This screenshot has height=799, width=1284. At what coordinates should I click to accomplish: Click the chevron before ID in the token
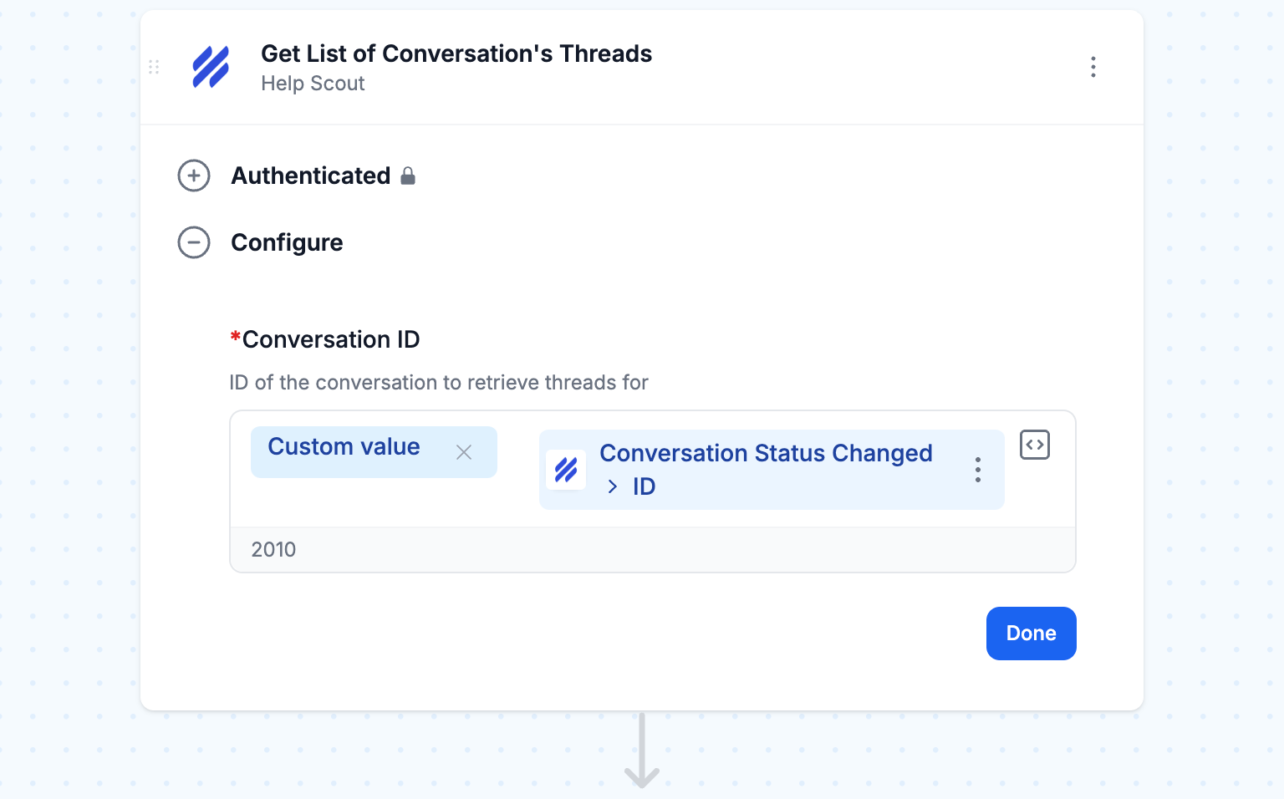[x=613, y=486]
